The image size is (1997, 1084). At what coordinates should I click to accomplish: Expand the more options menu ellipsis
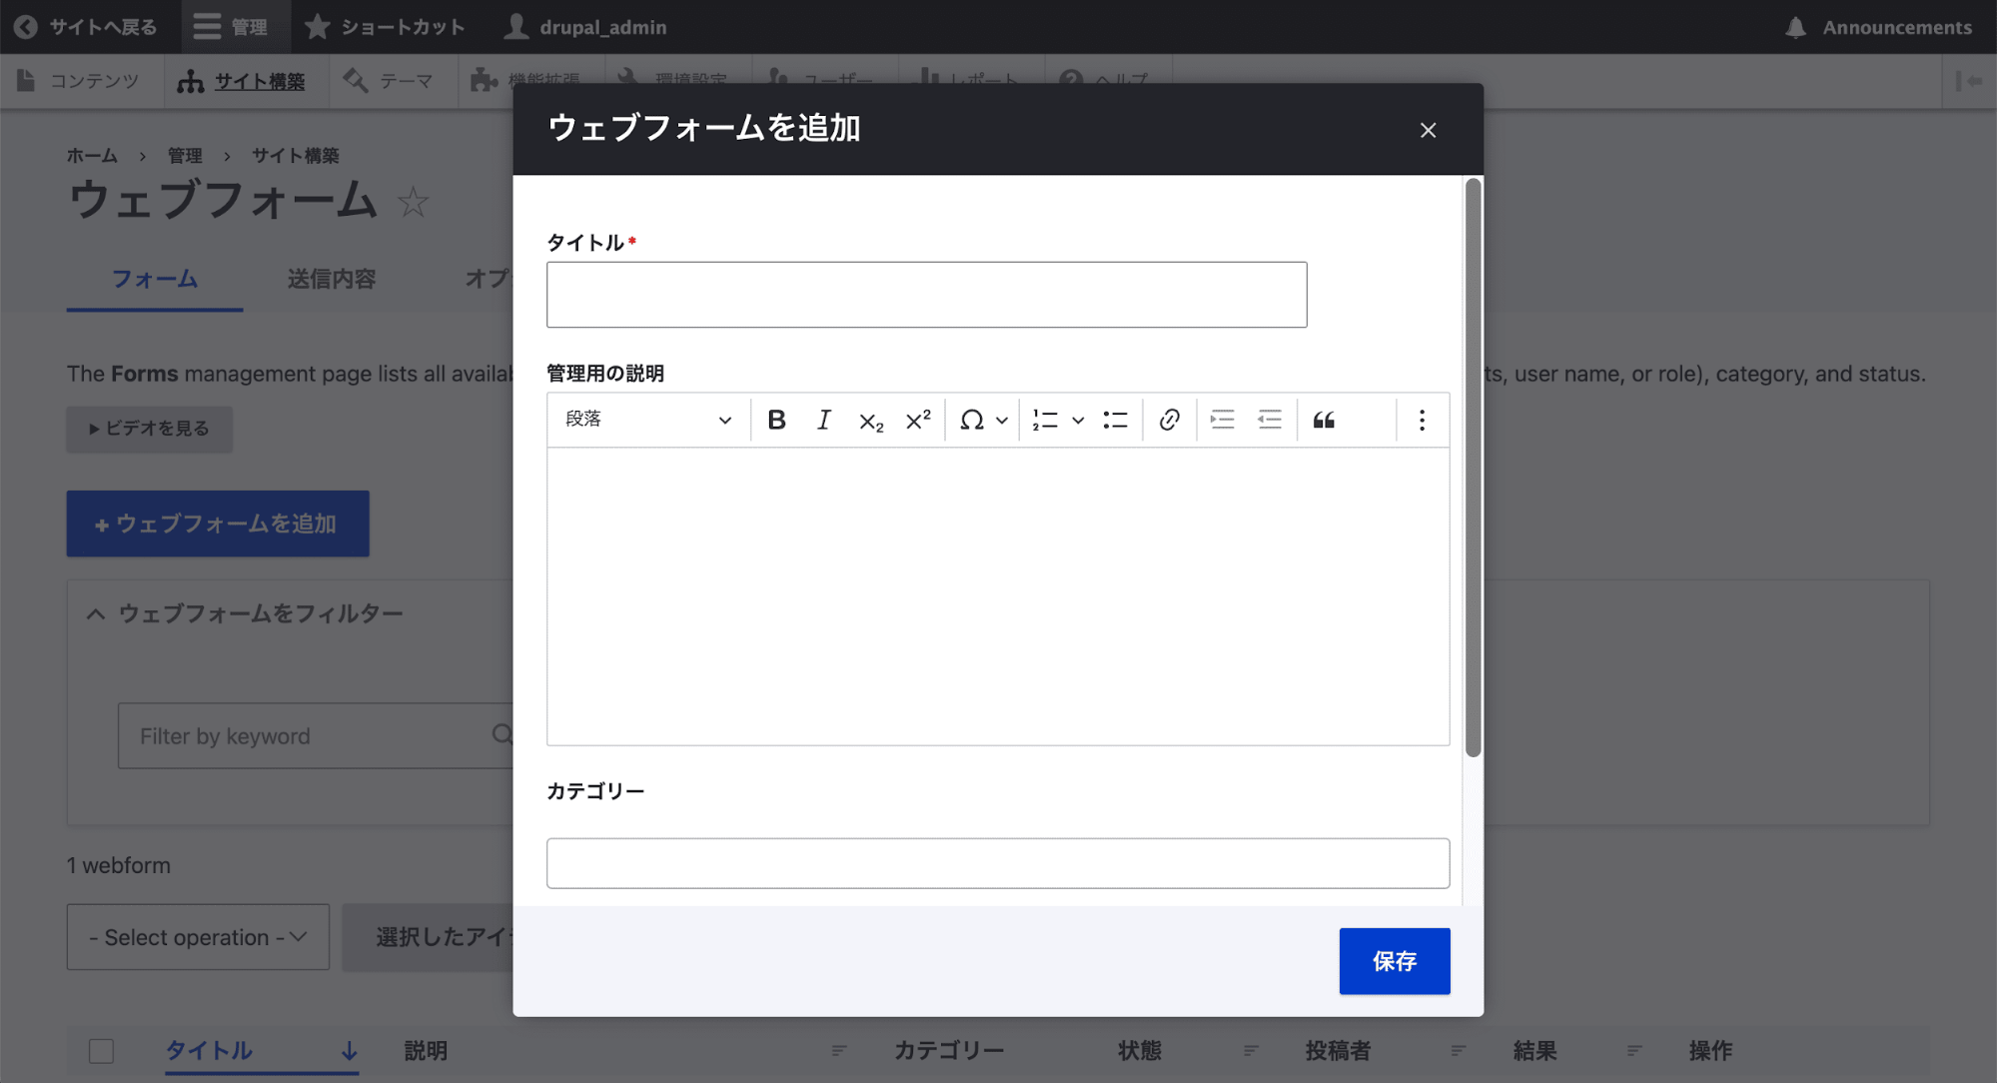click(1421, 421)
